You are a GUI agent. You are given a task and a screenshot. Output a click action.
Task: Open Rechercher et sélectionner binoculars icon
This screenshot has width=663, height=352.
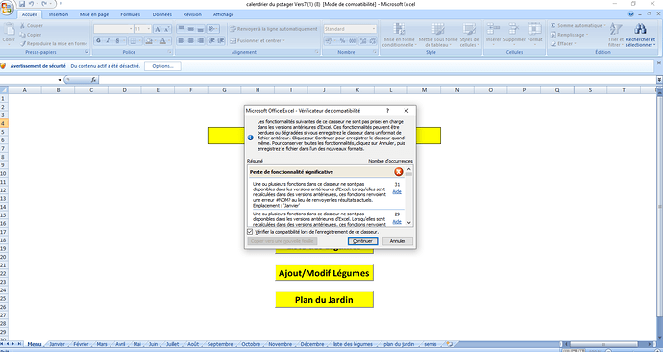(x=641, y=29)
